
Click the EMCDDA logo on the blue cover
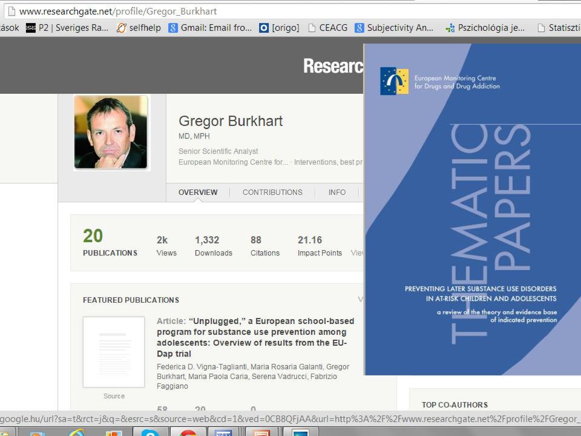point(394,81)
